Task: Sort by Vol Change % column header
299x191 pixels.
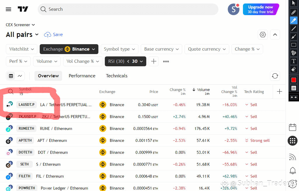Action: (229, 91)
